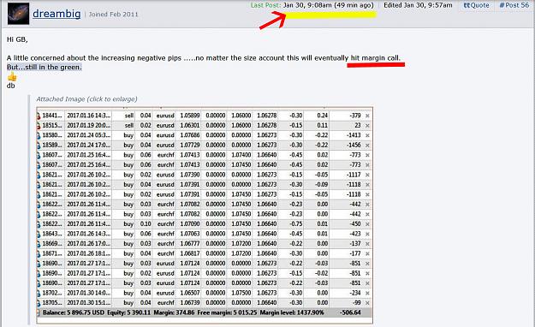Click the 'hit margin call' underlined phrase
This screenshot has height=327, width=535.
(x=375, y=58)
